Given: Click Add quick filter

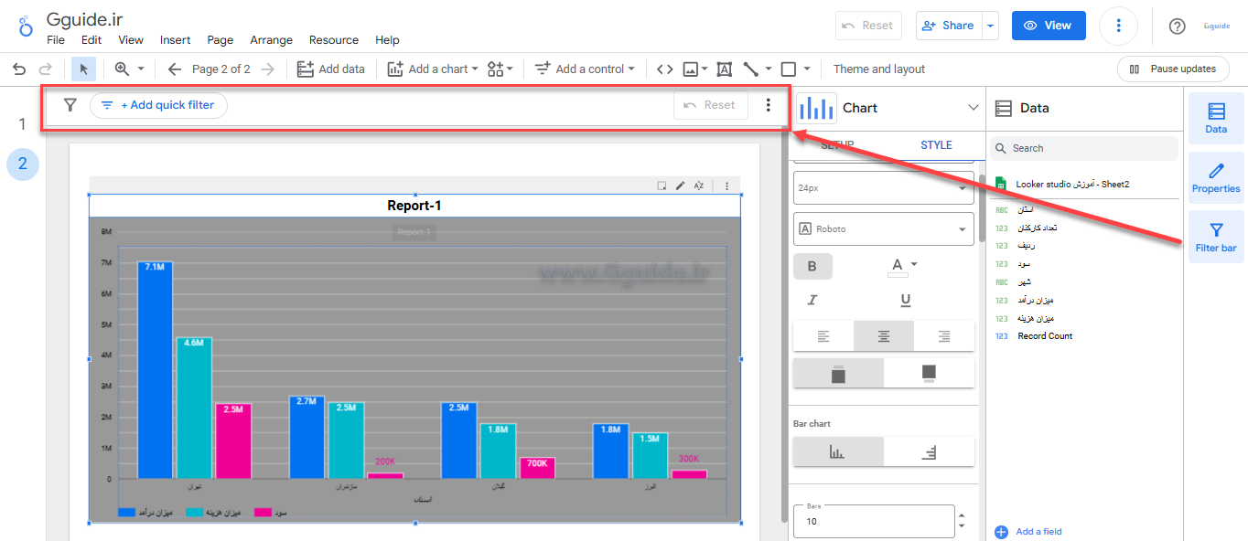Looking at the screenshot, I should (158, 105).
